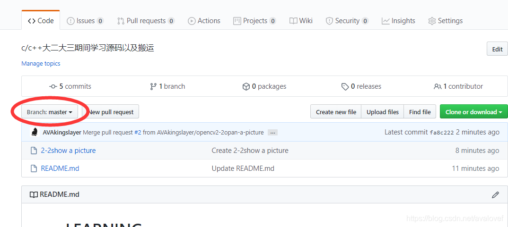Open the 2-2show a picture file
This screenshot has width=508, height=227.
68,151
